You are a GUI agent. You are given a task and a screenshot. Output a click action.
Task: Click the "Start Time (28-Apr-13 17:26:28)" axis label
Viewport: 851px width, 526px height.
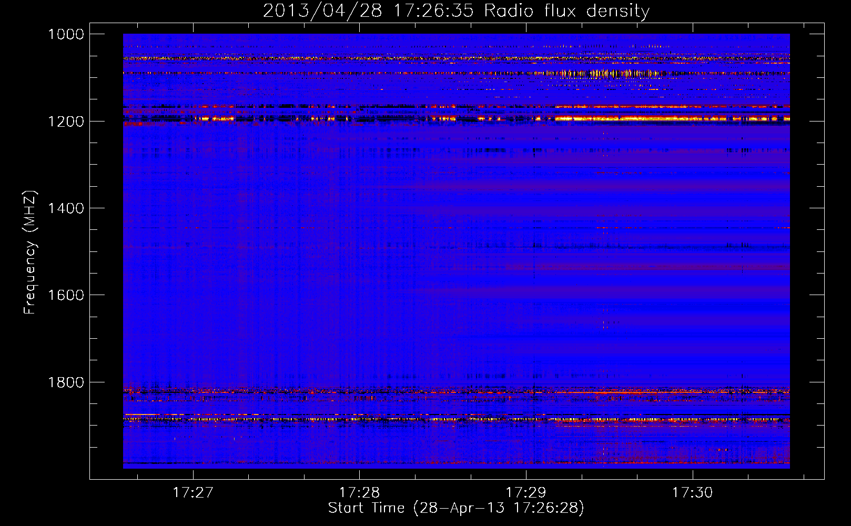456,508
